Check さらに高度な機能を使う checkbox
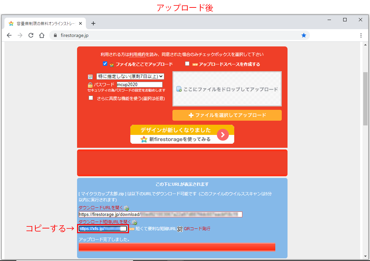 coord(91,98)
